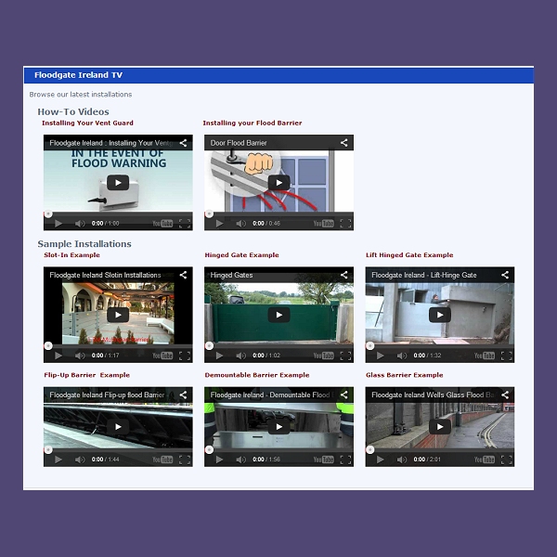Click 'Slot-In Example' heading
Screen dimensions: 557x557
pyautogui.click(x=71, y=255)
